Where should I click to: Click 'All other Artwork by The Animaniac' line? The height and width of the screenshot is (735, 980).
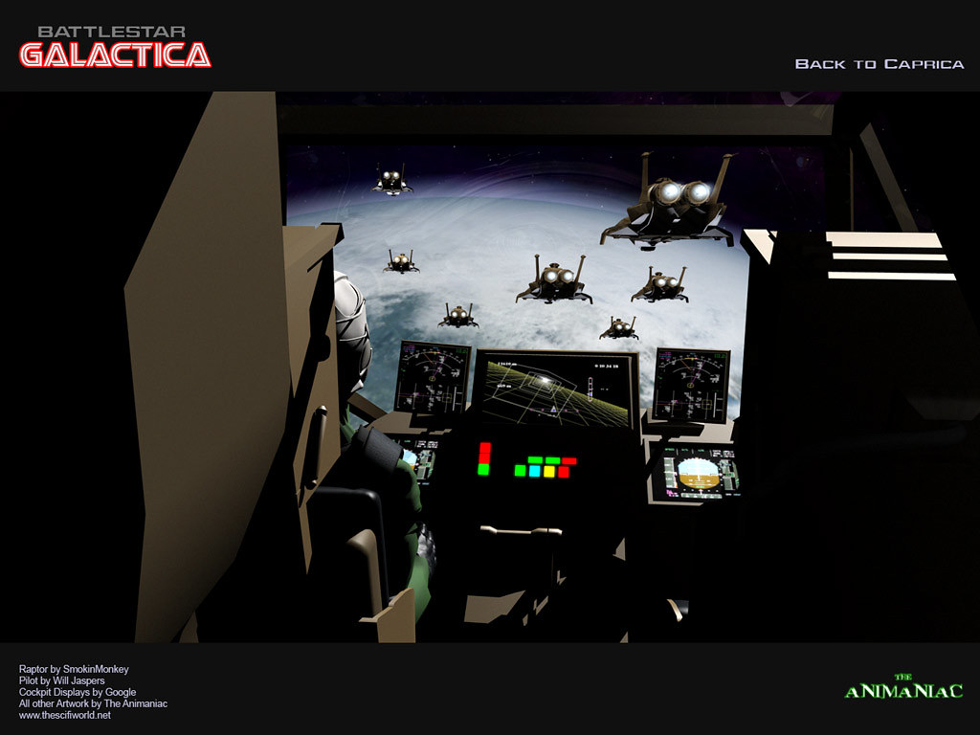point(93,703)
